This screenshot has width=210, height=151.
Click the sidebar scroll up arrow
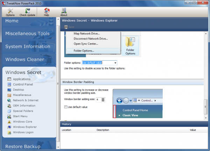click(58, 19)
